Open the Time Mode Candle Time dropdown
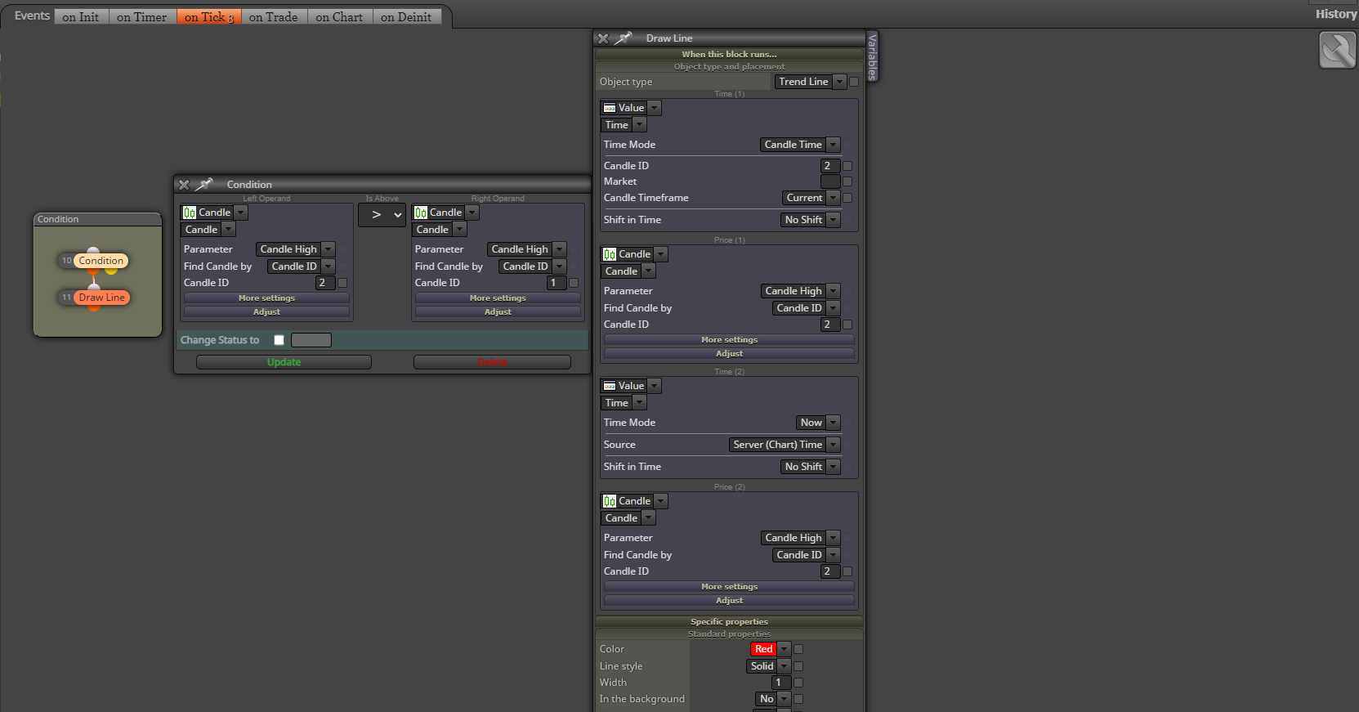Screen dimensions: 1359x712 coord(800,145)
